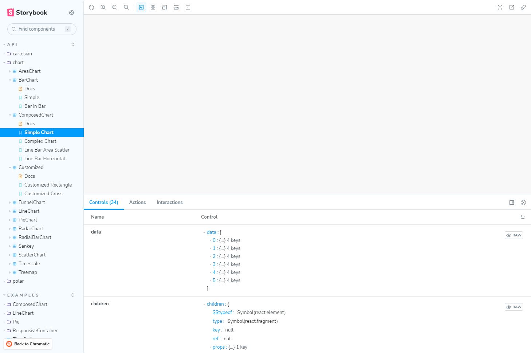531x353 pixels.
Task: Open the measure tool
Action: tap(176, 7)
